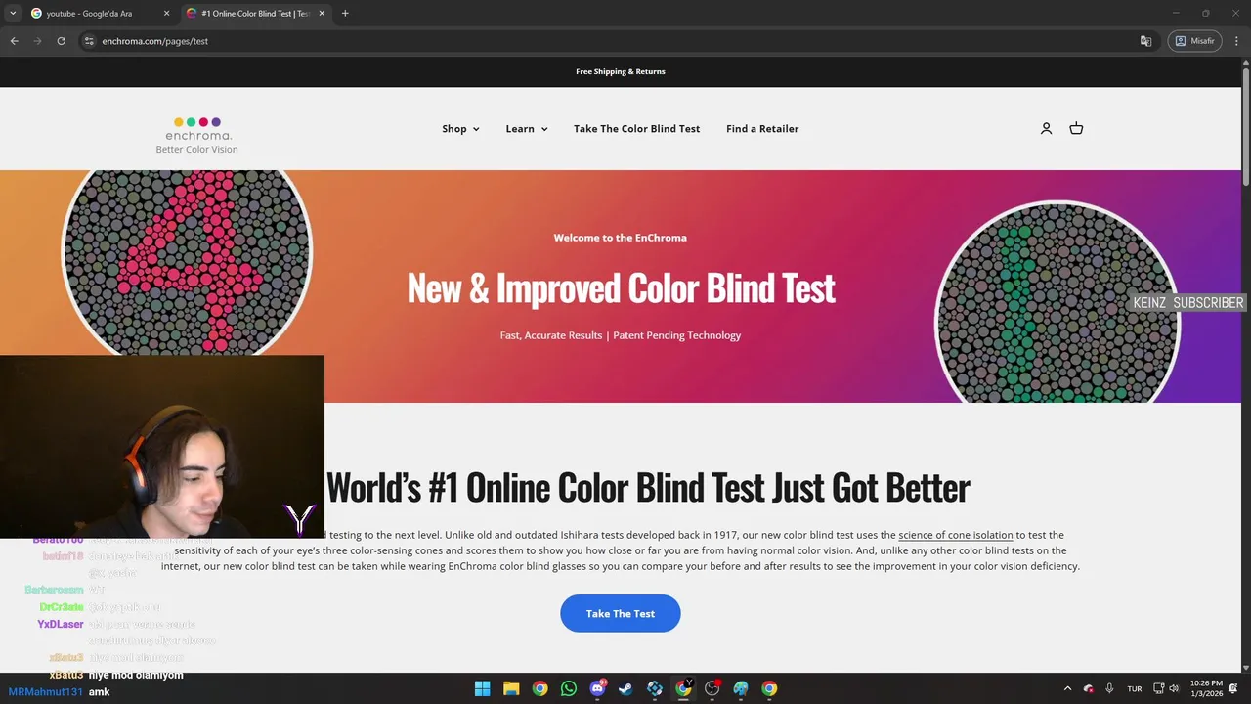Close the youtube - Google'da Ara tab
The image size is (1251, 704).
click(166, 14)
